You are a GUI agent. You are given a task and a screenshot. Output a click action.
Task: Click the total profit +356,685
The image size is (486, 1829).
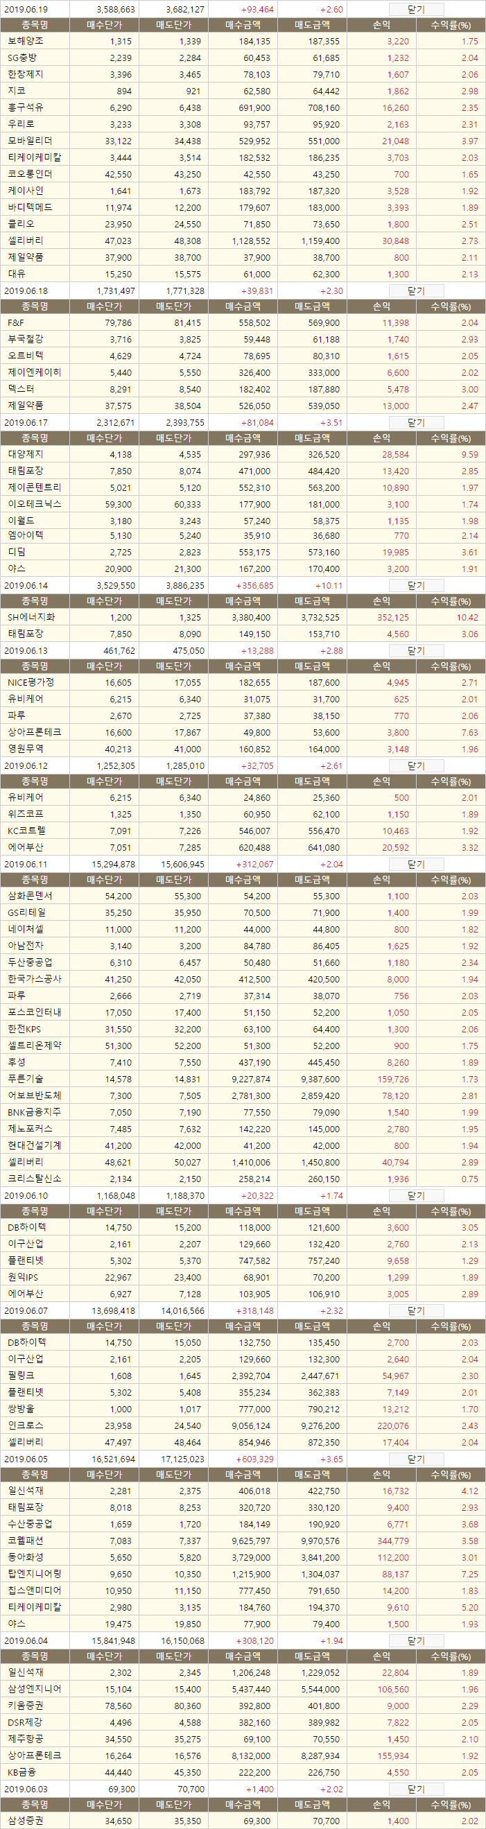pyautogui.click(x=254, y=586)
